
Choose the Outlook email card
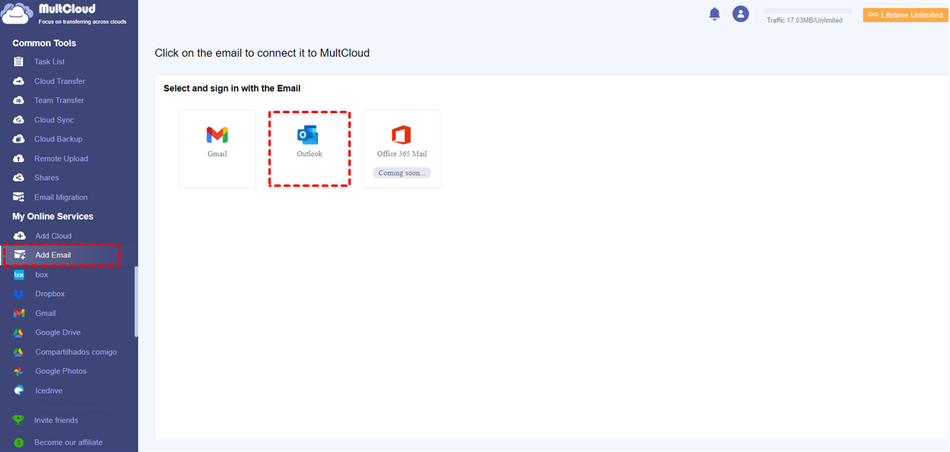point(310,149)
